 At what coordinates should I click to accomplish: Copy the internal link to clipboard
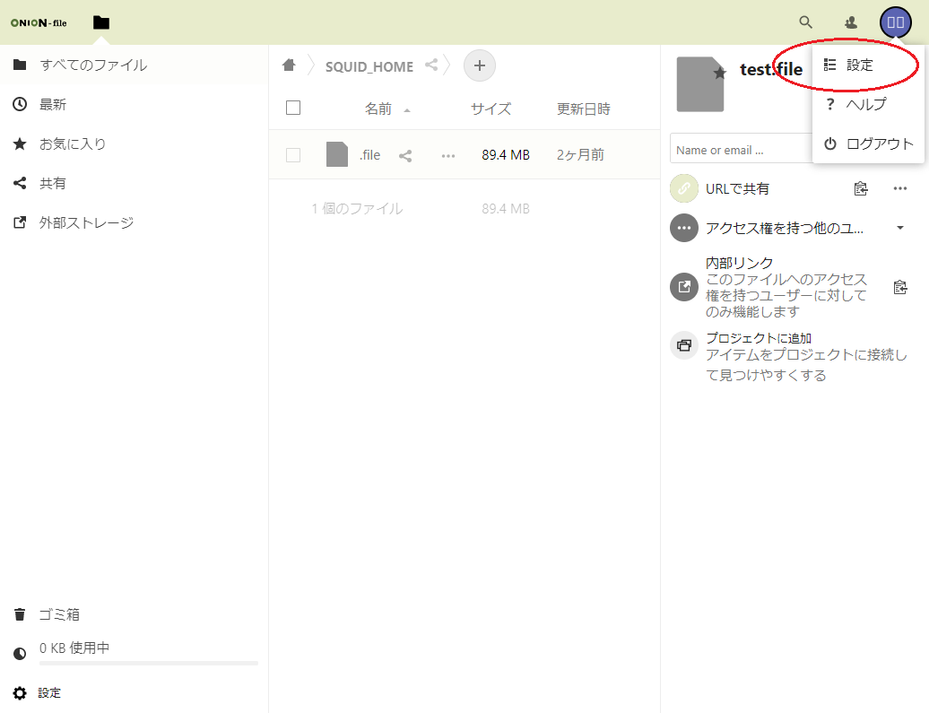(900, 288)
